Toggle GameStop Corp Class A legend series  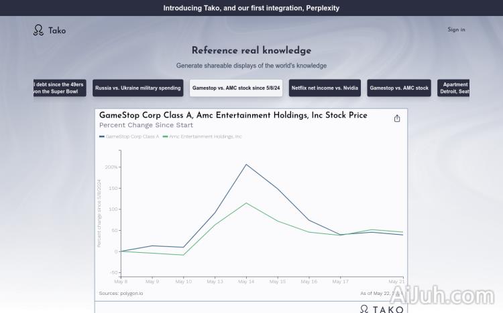[x=129, y=136]
